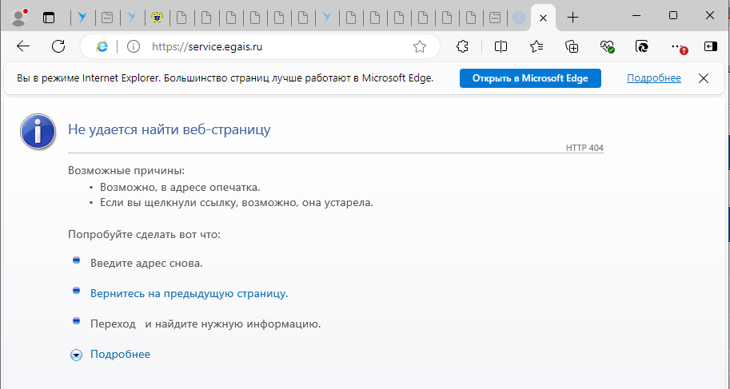Open the user profile avatar
The width and height of the screenshot is (730, 389).
coord(18,17)
